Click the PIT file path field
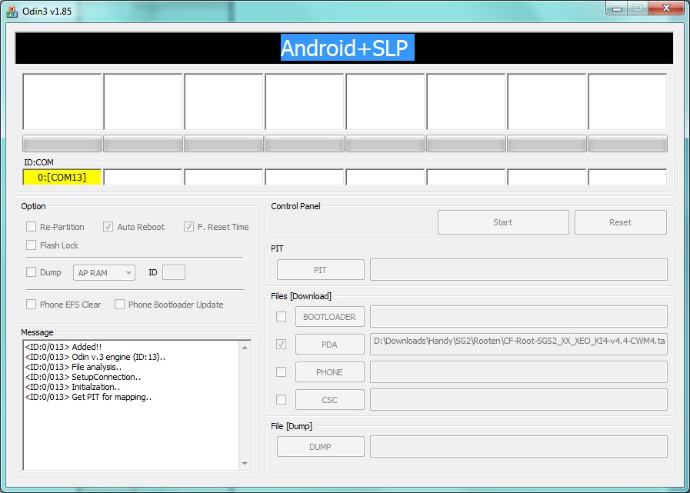The width and height of the screenshot is (690, 493). tap(518, 270)
